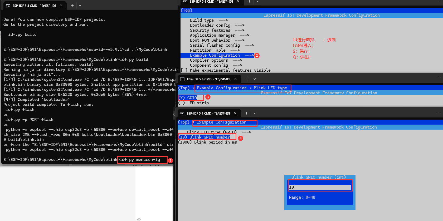Close the tab in the bottom Example Configuration window
The height and width of the screenshot is (221, 443).
coord(235,113)
